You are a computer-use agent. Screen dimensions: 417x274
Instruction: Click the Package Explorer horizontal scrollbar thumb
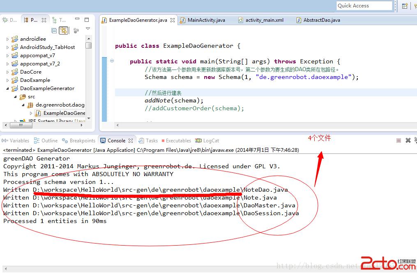pyautogui.click(x=21, y=125)
